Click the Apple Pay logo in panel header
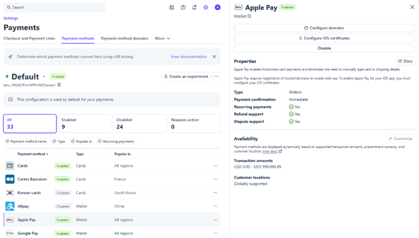The image size is (419, 238). pos(238,7)
